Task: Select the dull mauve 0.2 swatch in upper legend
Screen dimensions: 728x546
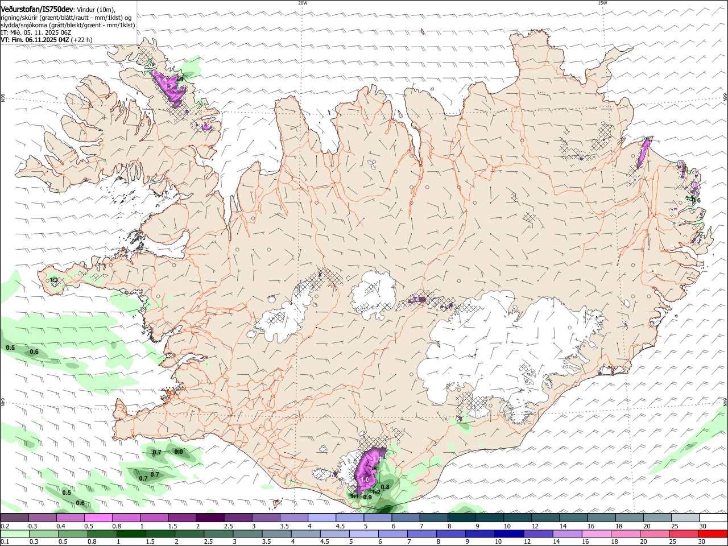Action: (x=14, y=518)
